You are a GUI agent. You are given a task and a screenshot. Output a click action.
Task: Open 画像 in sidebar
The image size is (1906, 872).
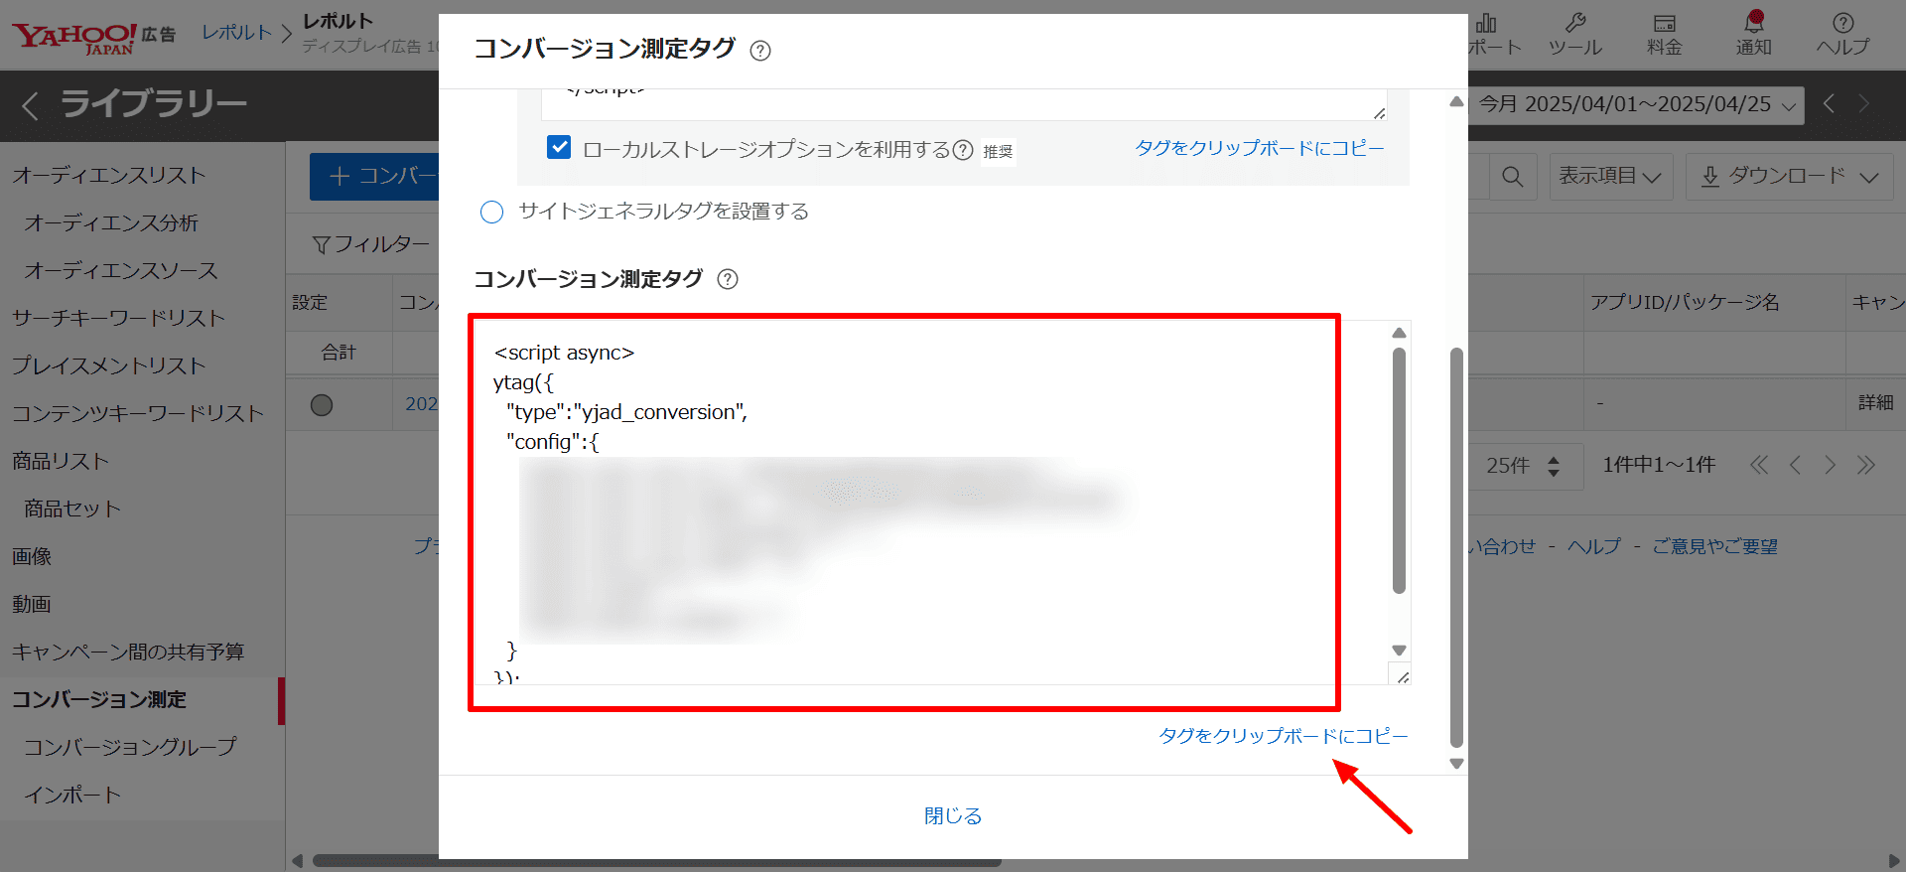(32, 557)
